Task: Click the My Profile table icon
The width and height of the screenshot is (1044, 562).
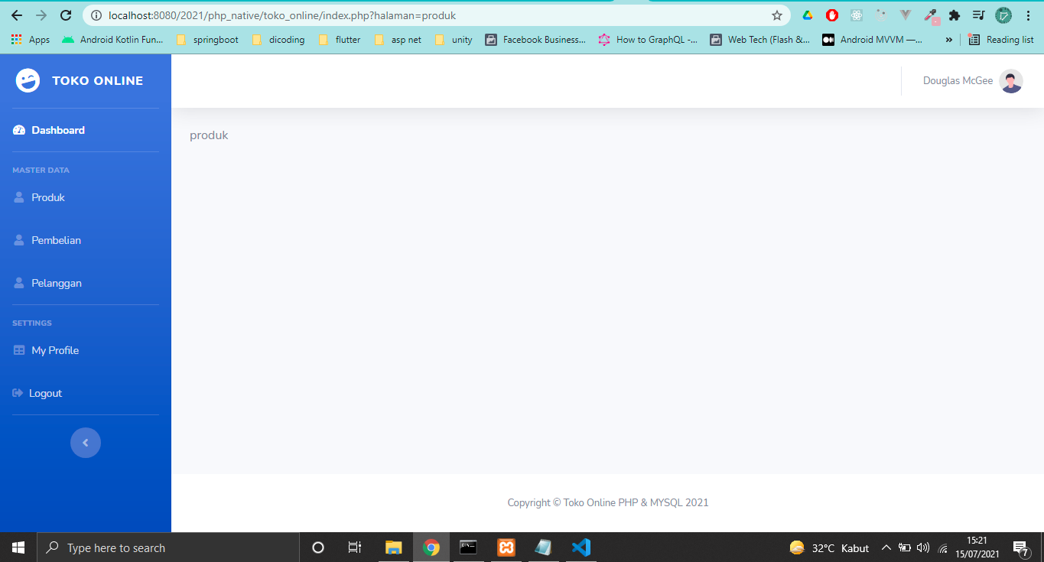Action: pos(19,350)
